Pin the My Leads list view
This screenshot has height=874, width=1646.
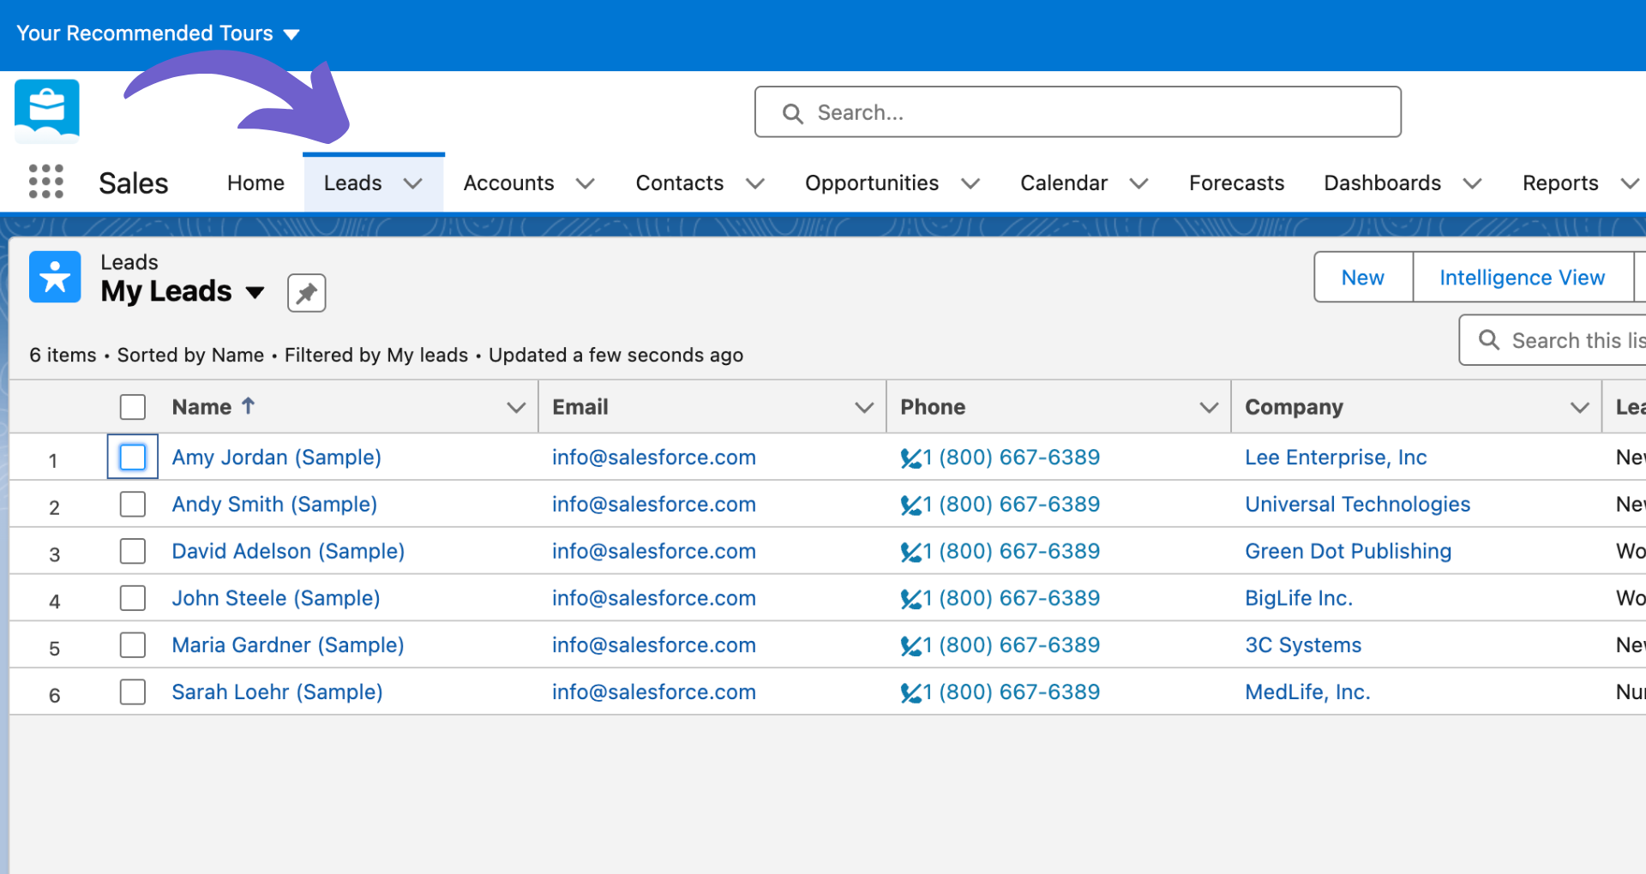(x=306, y=293)
